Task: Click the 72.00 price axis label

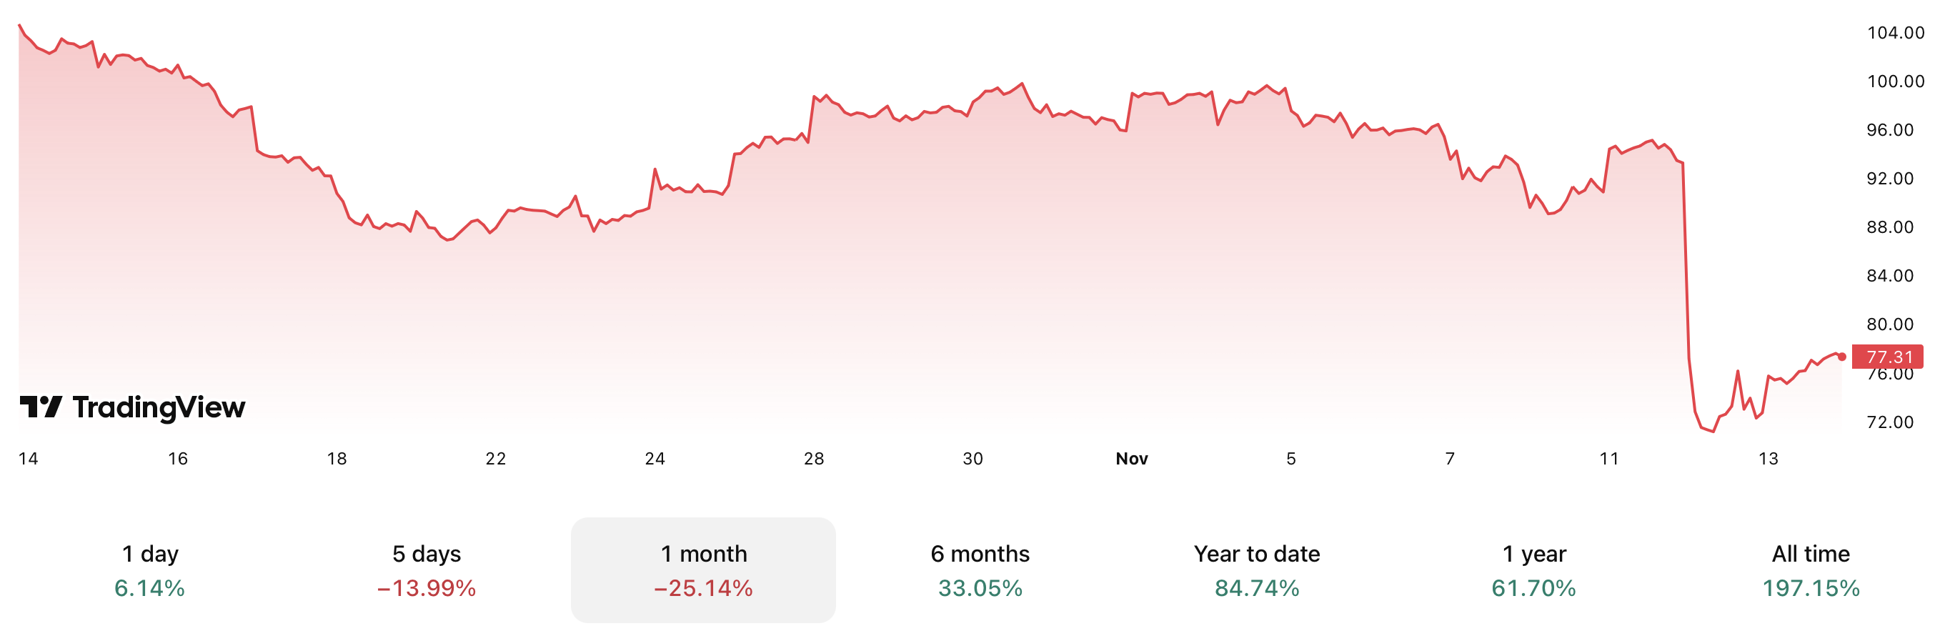Action: tap(1890, 422)
